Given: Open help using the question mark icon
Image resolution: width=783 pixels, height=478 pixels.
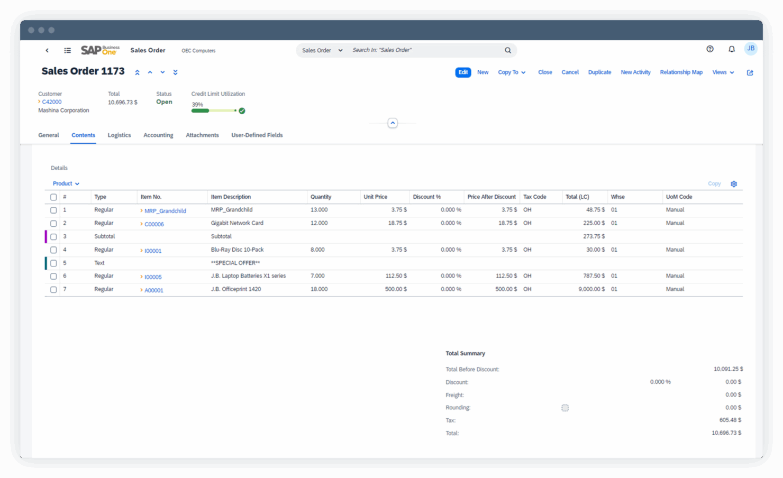Looking at the screenshot, I should click(709, 49).
